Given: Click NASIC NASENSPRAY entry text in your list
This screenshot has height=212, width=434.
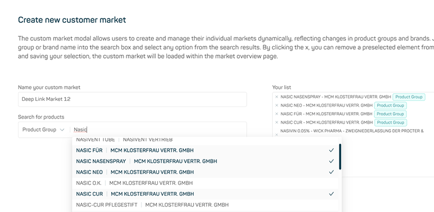Looking at the screenshot, I should 336,97.
